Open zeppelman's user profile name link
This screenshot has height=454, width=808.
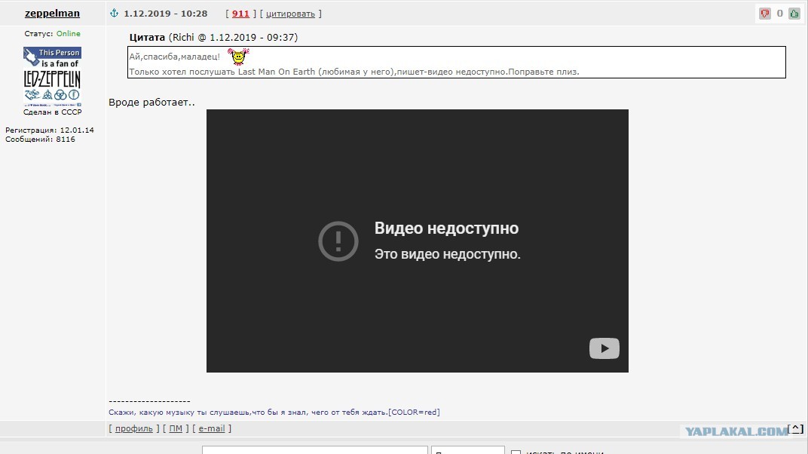tap(52, 14)
